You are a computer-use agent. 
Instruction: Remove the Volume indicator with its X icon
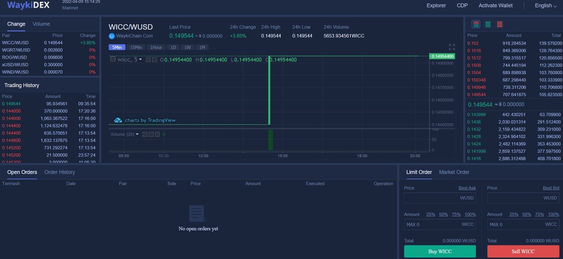[157, 134]
